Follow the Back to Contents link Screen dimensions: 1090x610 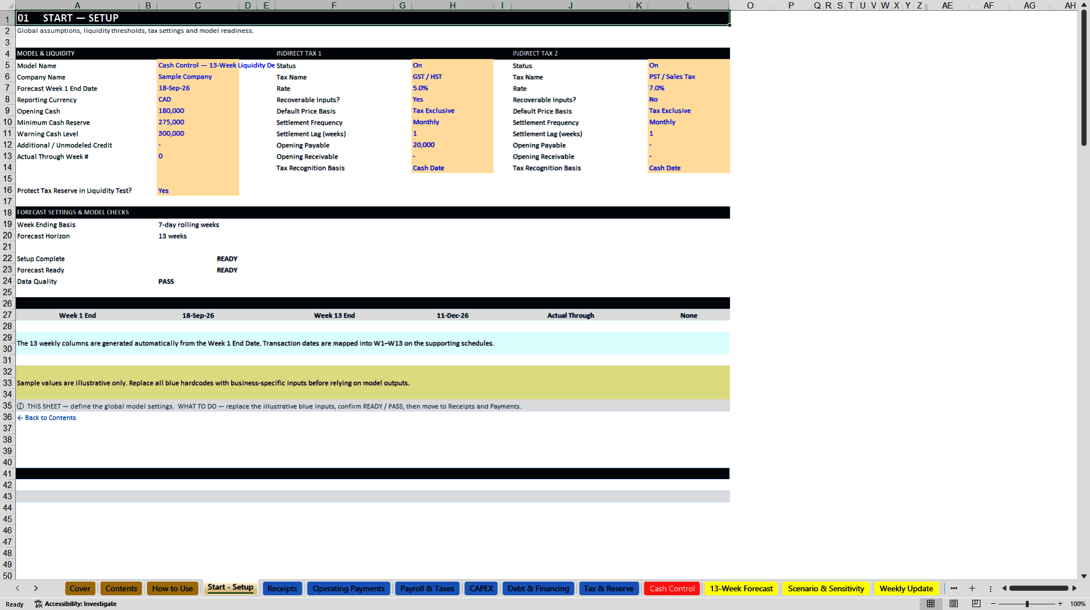click(47, 418)
